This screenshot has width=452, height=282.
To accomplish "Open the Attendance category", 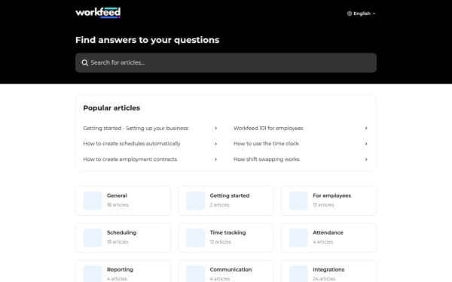I will [329, 238].
